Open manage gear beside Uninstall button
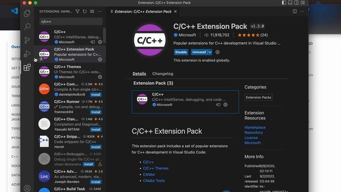This screenshot has height=192, width=341. coord(217,52)
